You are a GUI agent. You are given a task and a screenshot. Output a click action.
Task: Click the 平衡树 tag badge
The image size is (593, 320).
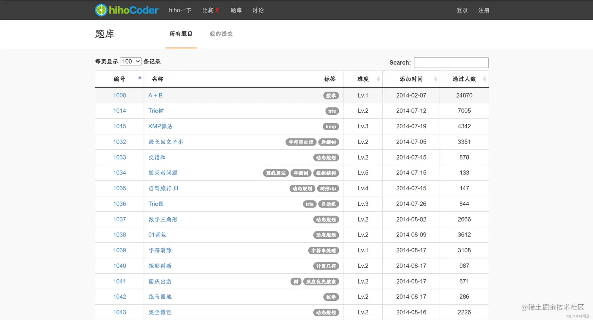pos(301,173)
